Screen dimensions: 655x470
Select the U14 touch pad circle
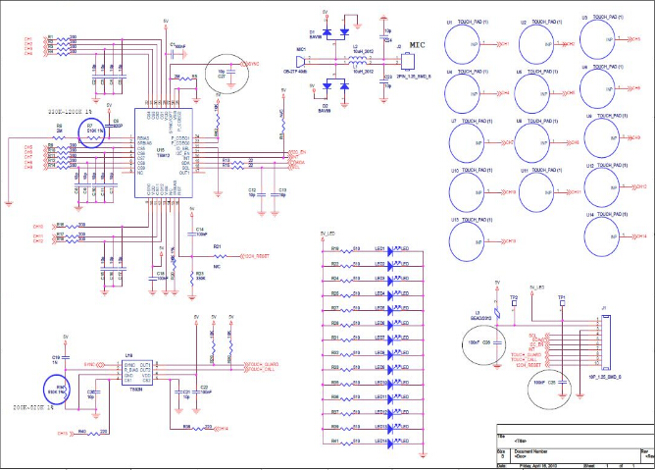pos(601,236)
